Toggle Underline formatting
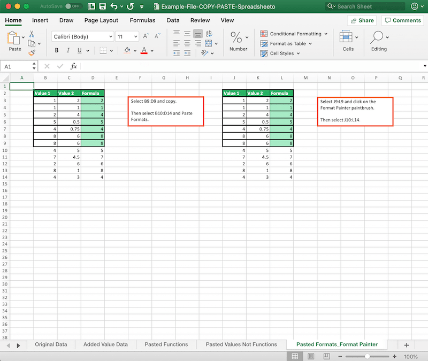 click(79, 50)
